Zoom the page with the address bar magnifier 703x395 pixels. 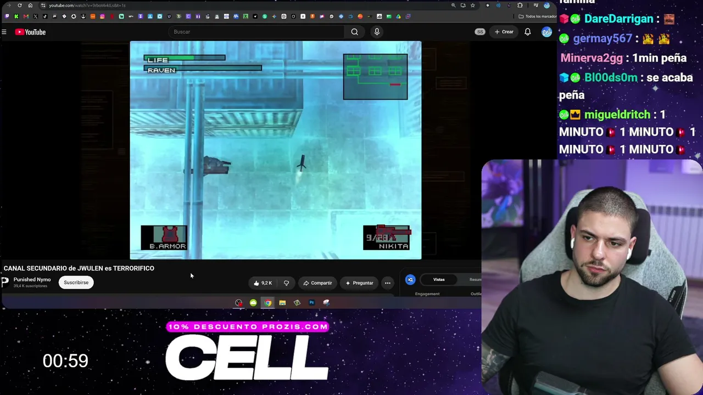coord(453,5)
